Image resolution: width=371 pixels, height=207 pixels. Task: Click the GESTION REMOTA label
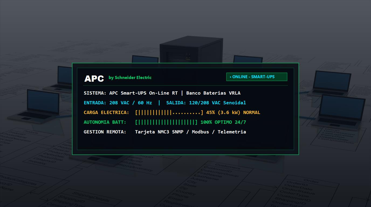coord(105,132)
